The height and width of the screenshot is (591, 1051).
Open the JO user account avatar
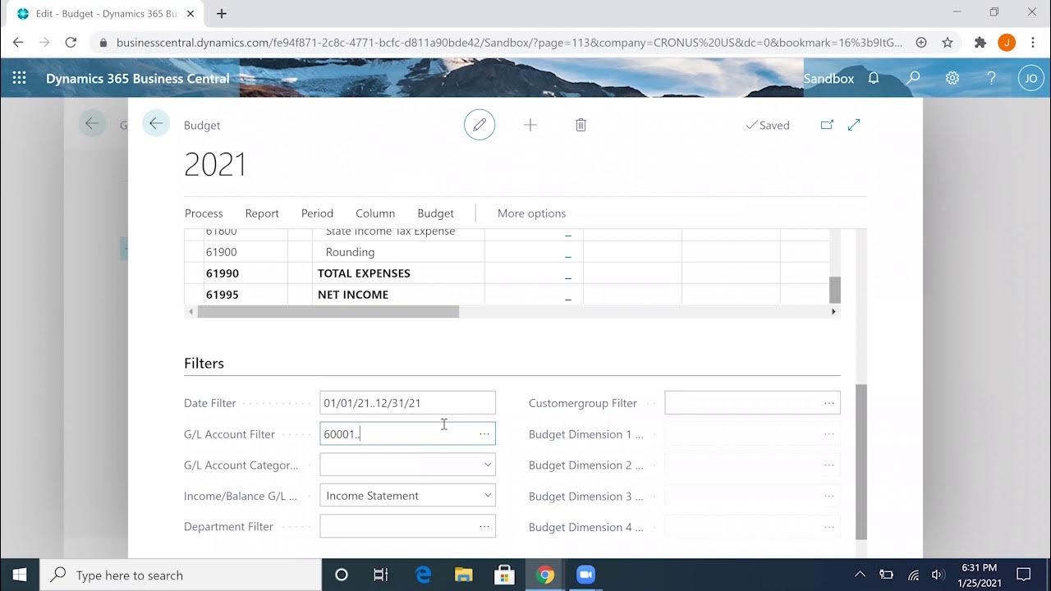point(1031,78)
